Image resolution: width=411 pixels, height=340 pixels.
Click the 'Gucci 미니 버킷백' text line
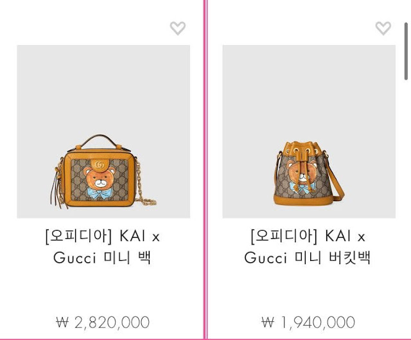(308, 258)
